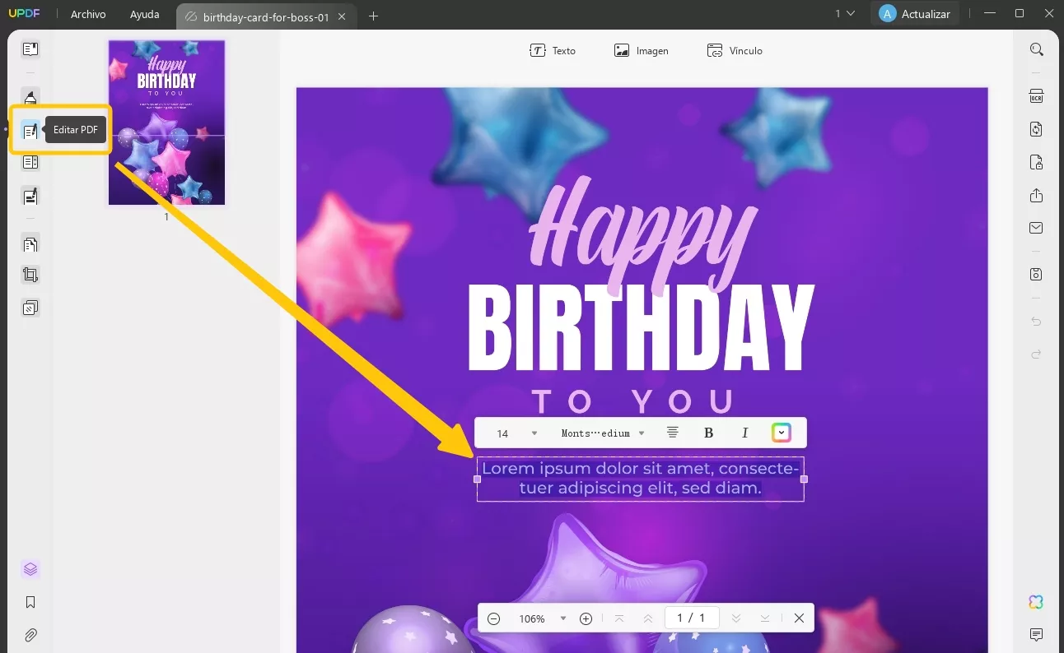
Task: Select the Crop Pages tool
Action: tap(30, 276)
